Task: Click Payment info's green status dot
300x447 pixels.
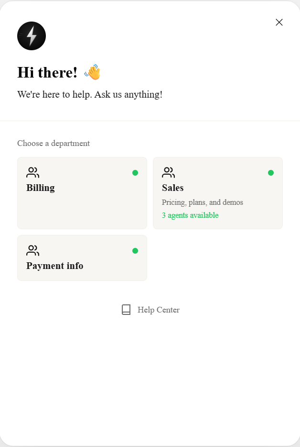Action: [x=135, y=251]
